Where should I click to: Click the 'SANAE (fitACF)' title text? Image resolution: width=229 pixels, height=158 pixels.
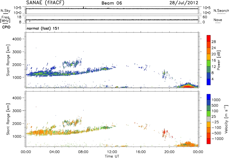(x=45, y=3)
